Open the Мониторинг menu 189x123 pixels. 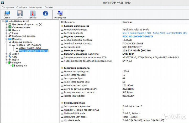[x=36, y=7]
